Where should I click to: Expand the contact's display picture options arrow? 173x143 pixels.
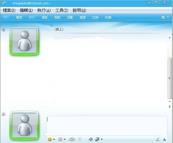(4, 29)
